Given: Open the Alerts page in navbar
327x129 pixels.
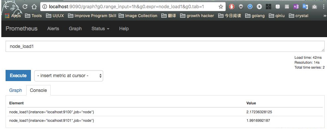Looking at the screenshot, I should pos(53,29).
